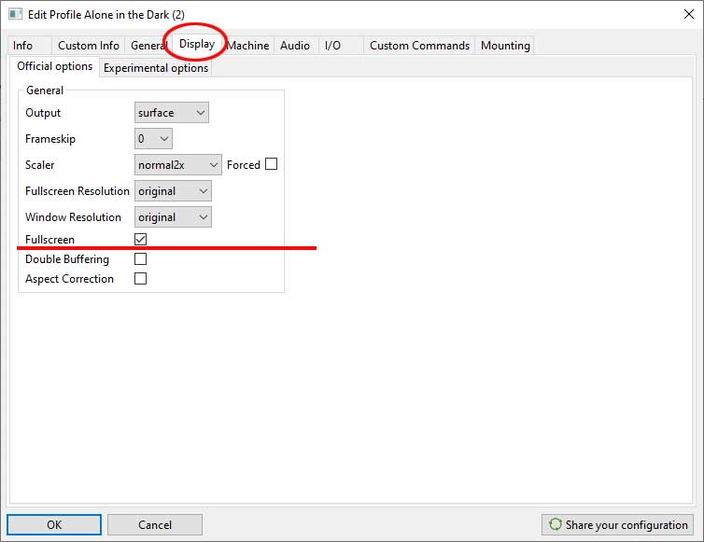Click the OK button
The height and width of the screenshot is (542, 704).
tap(54, 524)
